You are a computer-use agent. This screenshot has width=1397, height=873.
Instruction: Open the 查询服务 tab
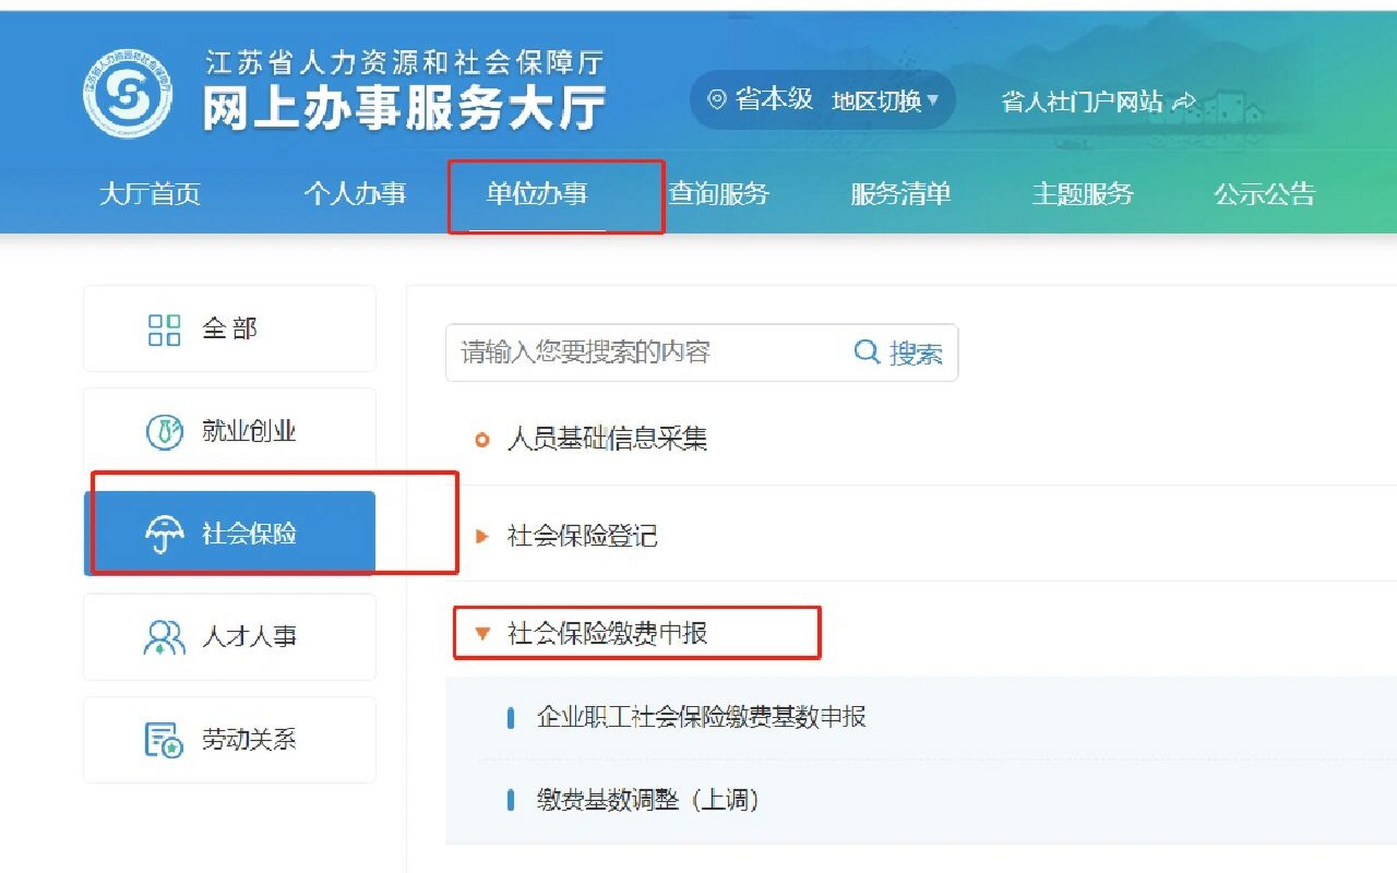pos(718,194)
